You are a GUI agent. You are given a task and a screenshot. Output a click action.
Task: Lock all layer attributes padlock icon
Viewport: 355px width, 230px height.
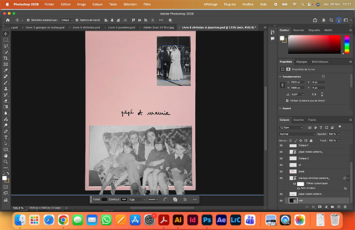click(311, 140)
